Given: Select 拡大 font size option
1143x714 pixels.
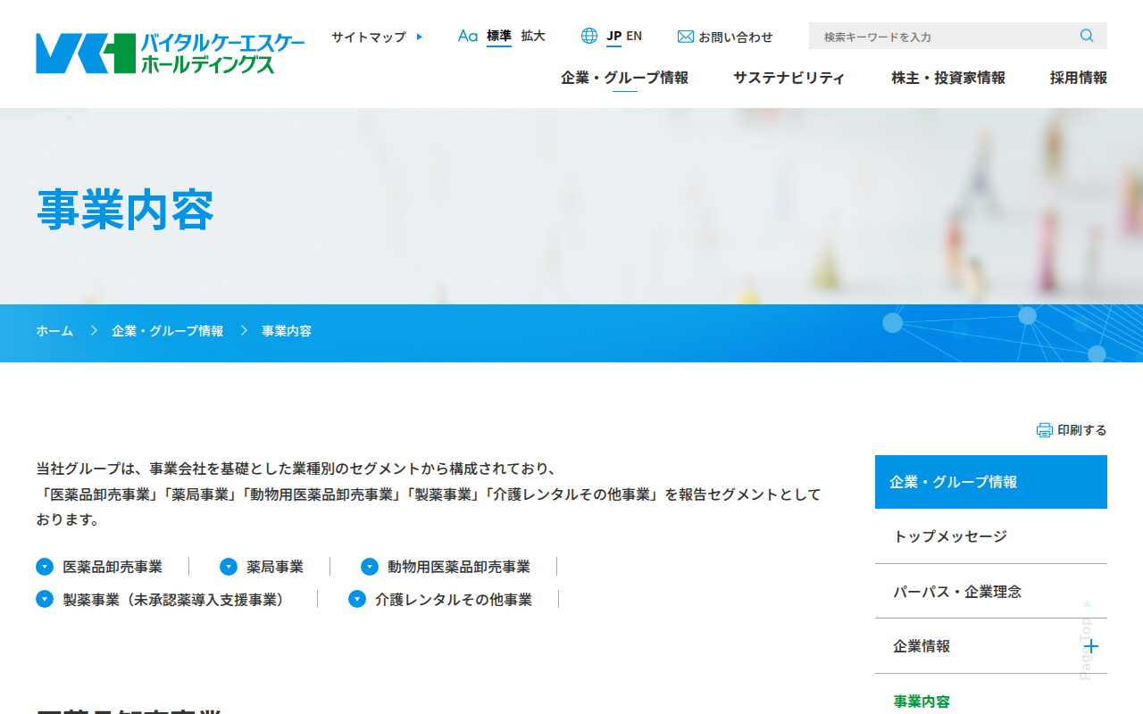Looking at the screenshot, I should click(533, 36).
